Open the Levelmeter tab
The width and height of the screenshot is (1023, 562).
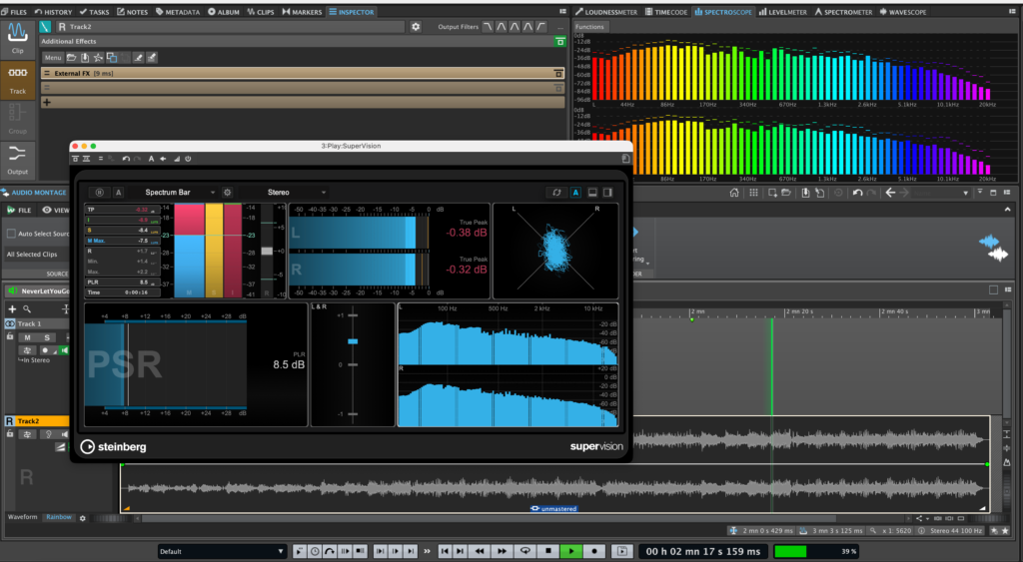(x=783, y=12)
